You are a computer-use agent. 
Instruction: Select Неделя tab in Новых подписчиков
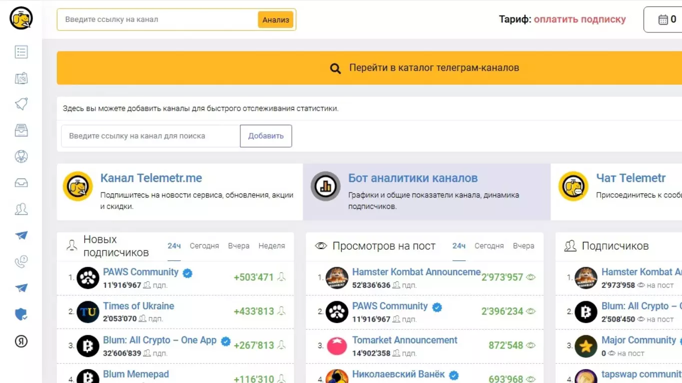pyautogui.click(x=272, y=246)
